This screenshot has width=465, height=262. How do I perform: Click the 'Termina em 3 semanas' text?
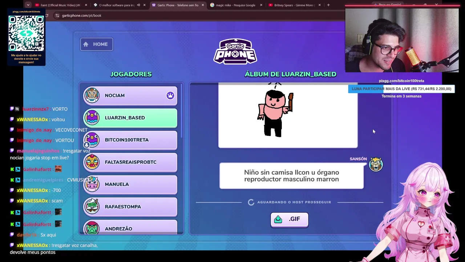(401, 96)
